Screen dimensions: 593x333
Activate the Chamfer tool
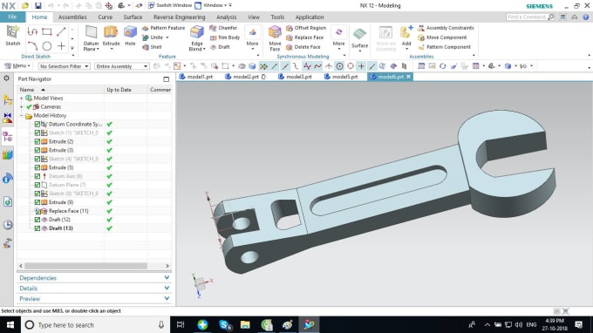click(223, 28)
